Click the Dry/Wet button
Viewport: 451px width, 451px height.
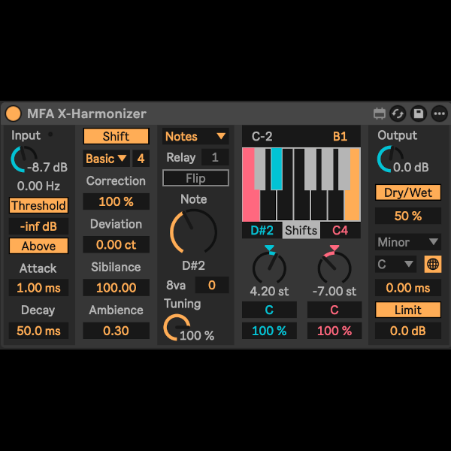[x=409, y=192]
